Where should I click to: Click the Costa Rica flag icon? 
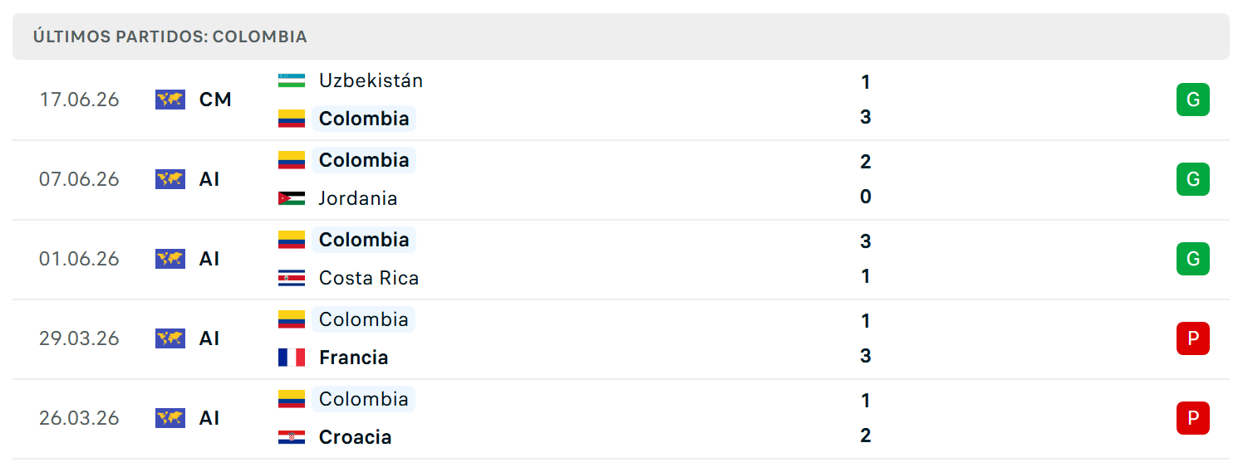292,278
